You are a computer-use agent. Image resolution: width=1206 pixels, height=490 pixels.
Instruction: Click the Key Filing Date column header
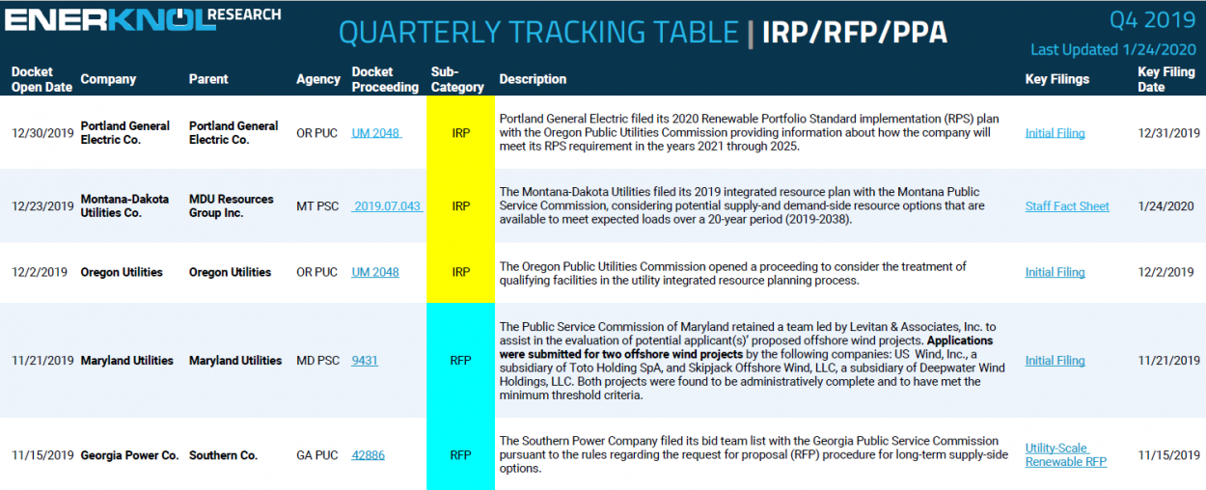tap(1165, 79)
